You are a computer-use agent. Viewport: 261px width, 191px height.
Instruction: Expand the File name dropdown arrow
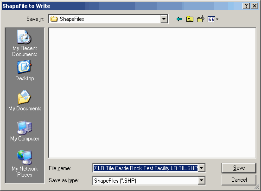click(201, 168)
